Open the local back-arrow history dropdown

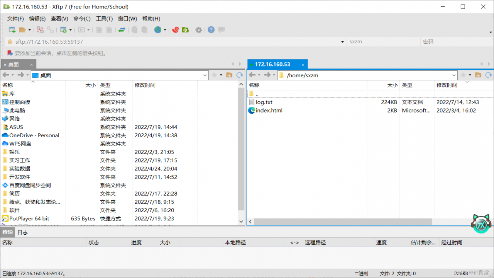coord(13,75)
